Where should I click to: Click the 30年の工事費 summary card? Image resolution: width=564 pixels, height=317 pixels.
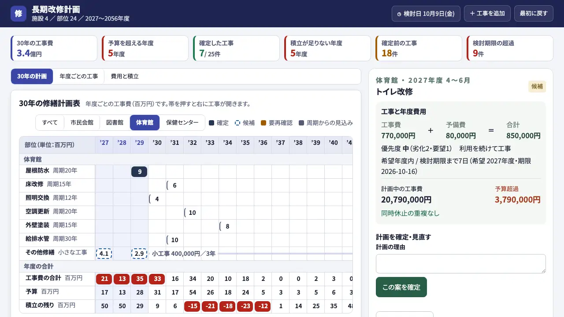coord(54,48)
